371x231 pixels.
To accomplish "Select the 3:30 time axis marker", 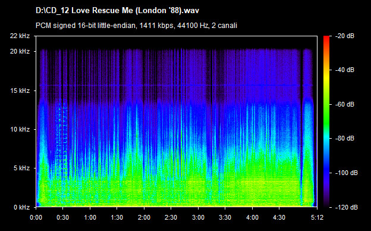I will coord(225,217).
